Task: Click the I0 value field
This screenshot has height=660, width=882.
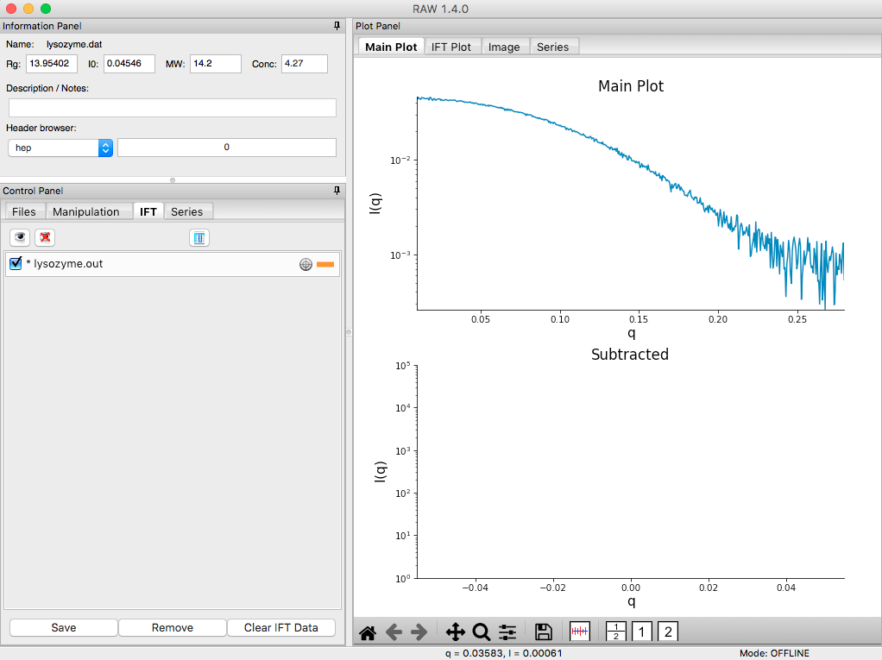Action: pyautogui.click(x=129, y=64)
